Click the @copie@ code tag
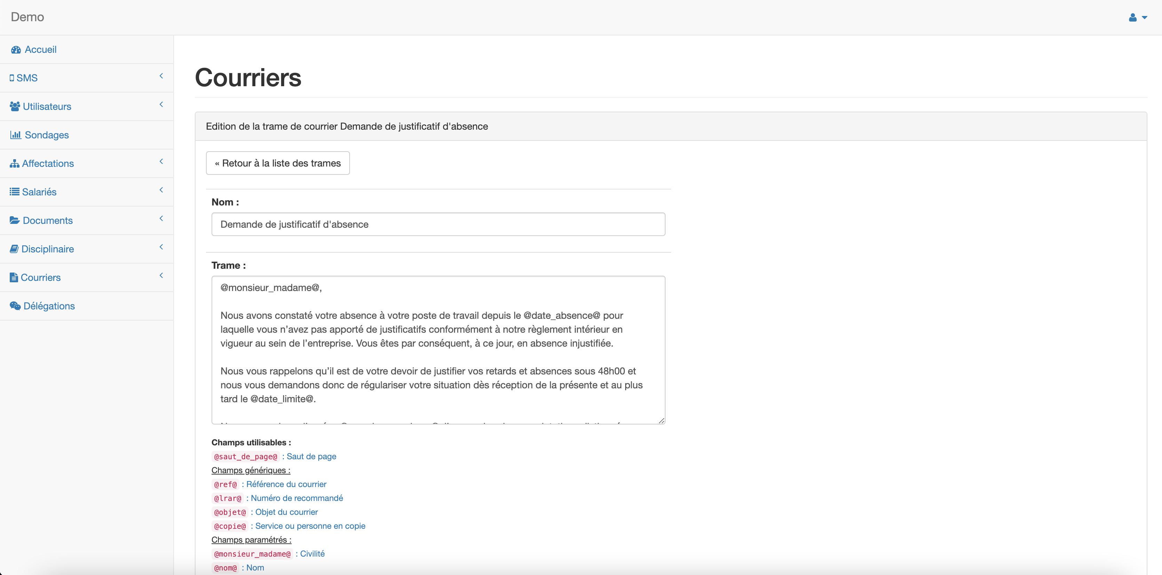The height and width of the screenshot is (575, 1162). click(230, 526)
